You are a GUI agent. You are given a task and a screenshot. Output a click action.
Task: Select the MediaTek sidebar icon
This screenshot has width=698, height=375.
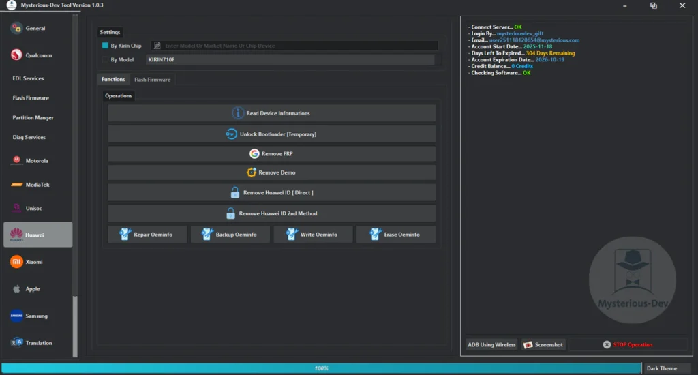[x=16, y=185]
